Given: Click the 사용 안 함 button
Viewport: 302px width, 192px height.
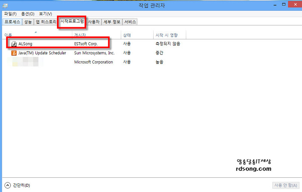Looking at the screenshot, I should (285, 185).
